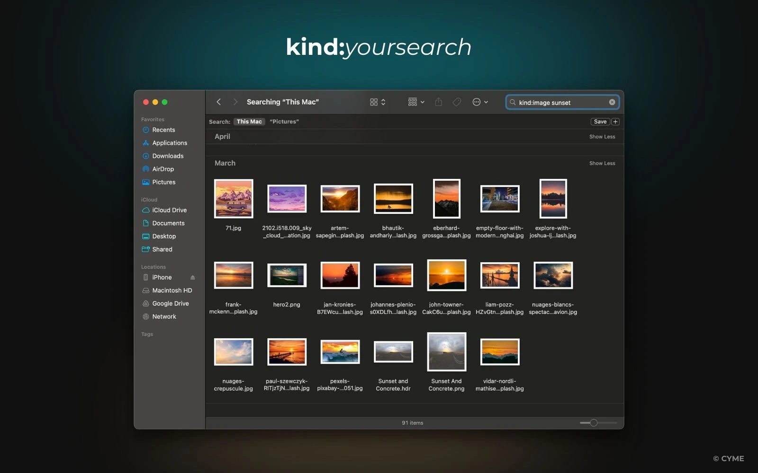The image size is (758, 473).
Task: Select Sunset And Concrete.png file
Action: [x=447, y=352]
